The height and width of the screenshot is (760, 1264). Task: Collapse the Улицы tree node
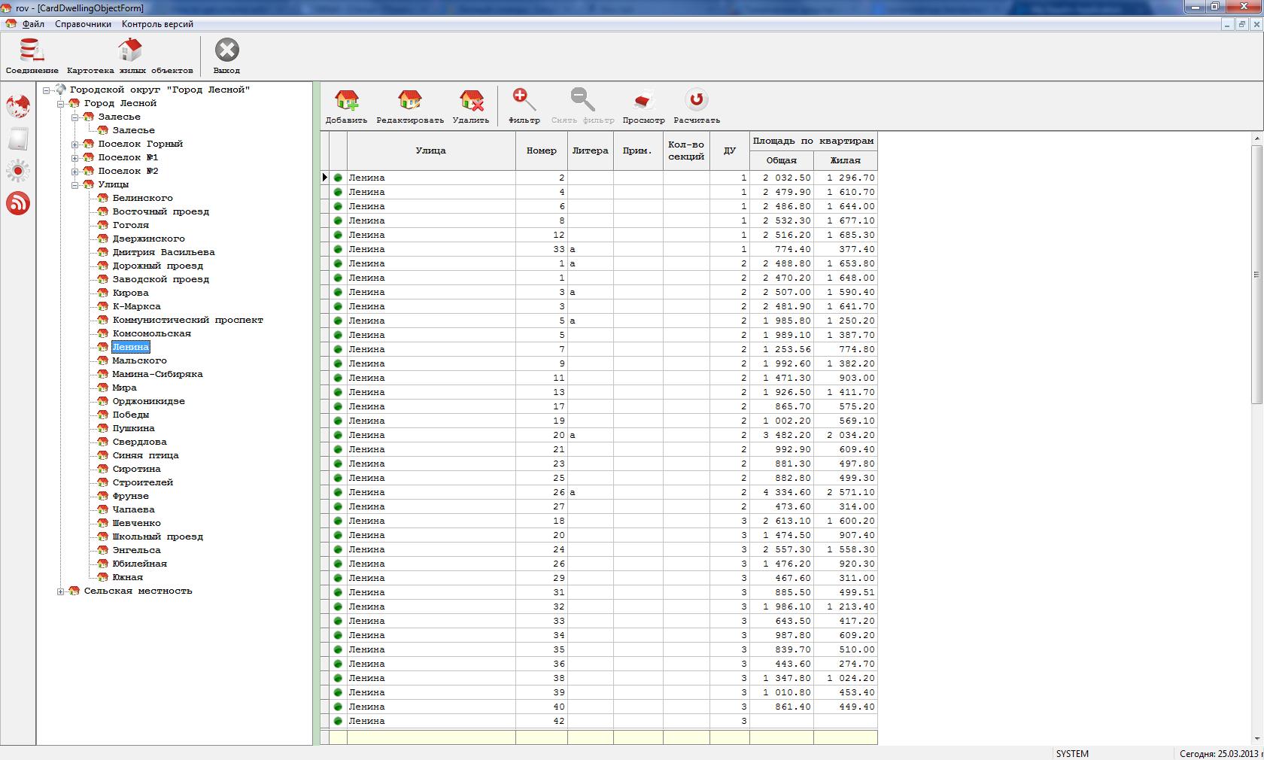(x=75, y=185)
